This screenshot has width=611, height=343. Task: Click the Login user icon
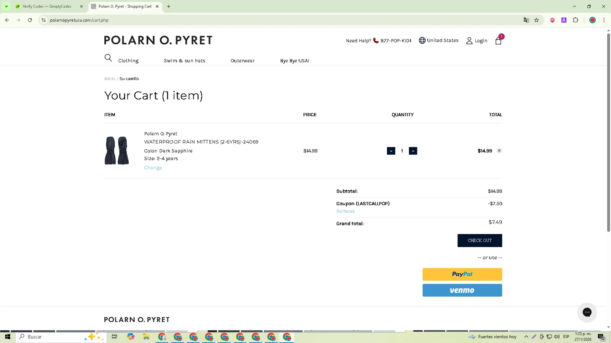469,41
